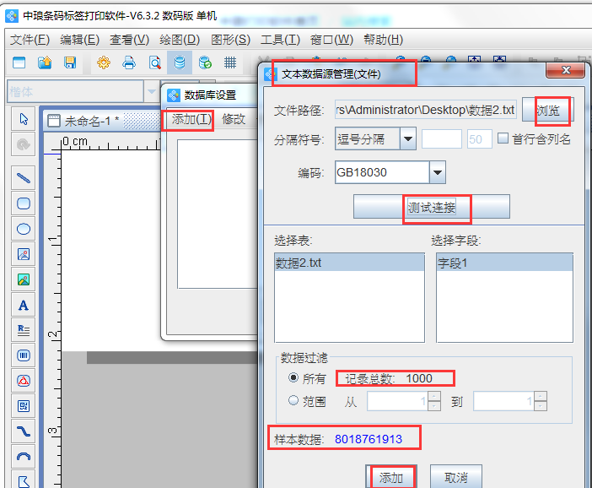This screenshot has height=488, width=592.
Task: Select '数据2.txt' in the table list
Action: 299,263
